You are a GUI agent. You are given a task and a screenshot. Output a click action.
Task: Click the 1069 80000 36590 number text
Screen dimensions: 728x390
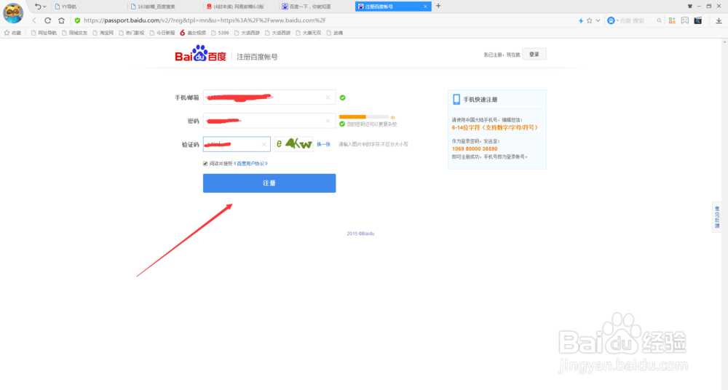[x=475, y=149]
